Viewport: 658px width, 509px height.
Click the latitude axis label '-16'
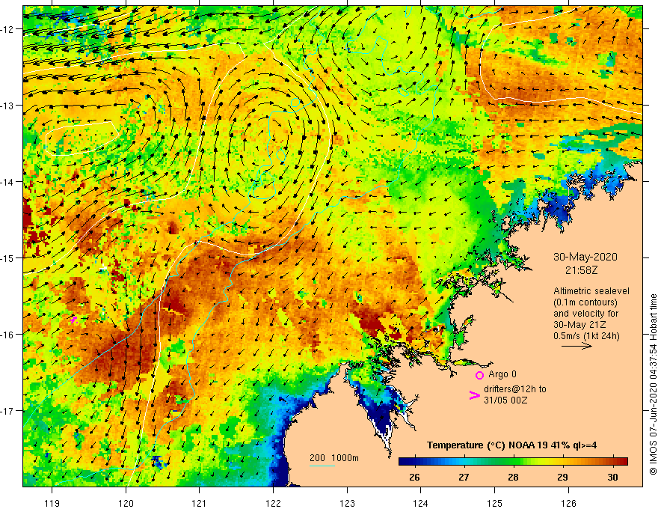[x=8, y=335]
